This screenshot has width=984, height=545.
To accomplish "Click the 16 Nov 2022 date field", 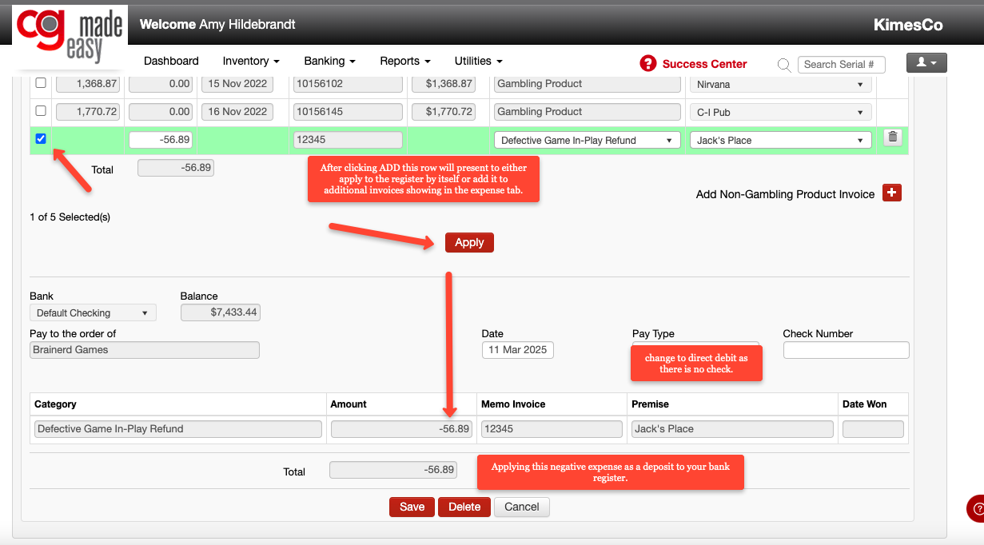I will pos(237,112).
